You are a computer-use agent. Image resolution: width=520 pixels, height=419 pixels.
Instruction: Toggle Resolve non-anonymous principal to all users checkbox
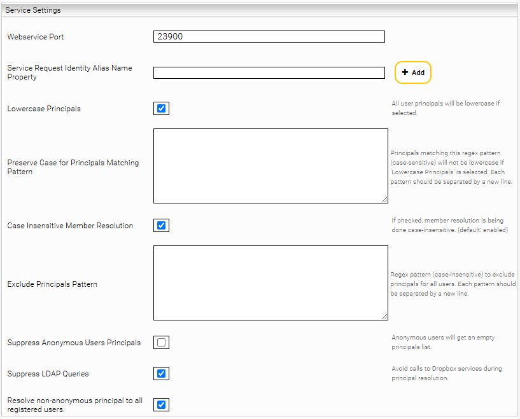coord(161,404)
